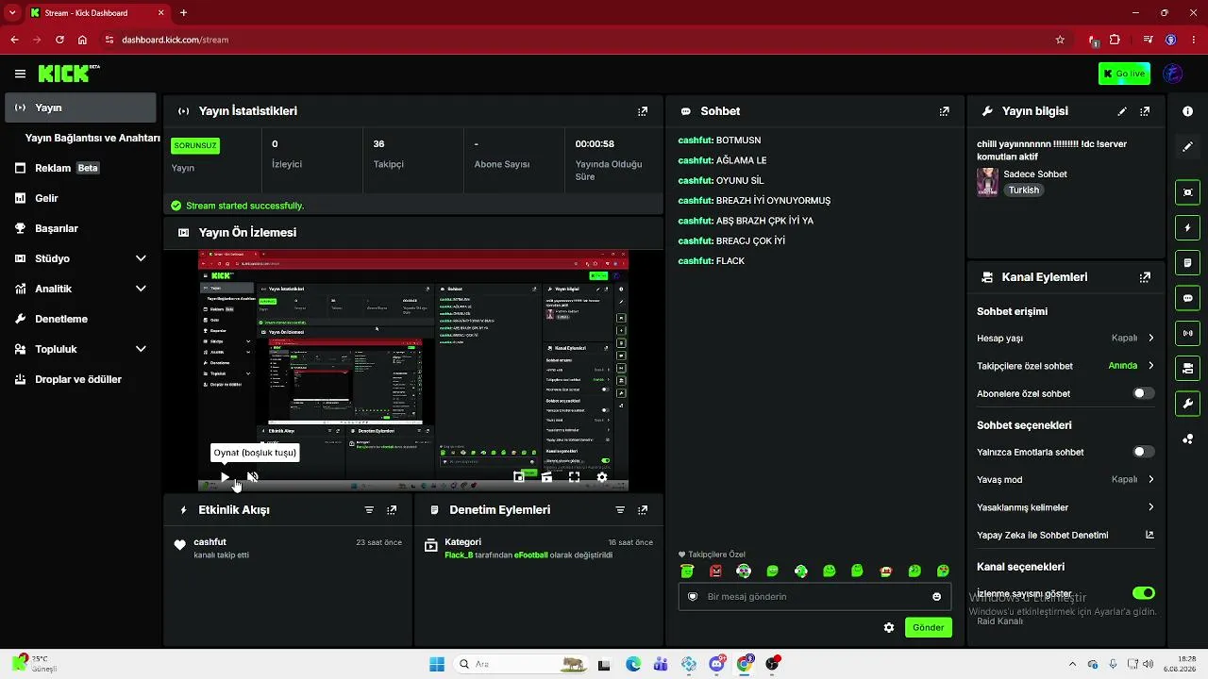Reload the page in Chrome
This screenshot has height=679, width=1208.
59,40
